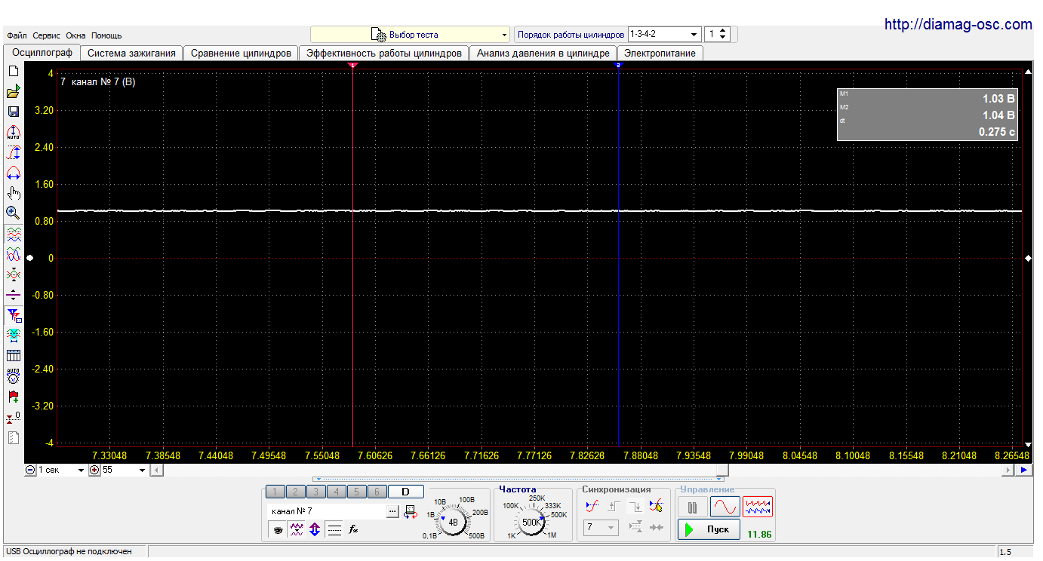Open the Окна menu
This screenshot has height=561, width=1043.
pos(75,35)
